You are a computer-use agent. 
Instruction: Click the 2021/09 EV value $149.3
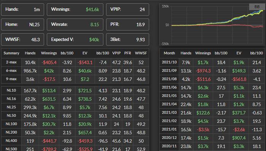pyautogui.click(x=239, y=71)
